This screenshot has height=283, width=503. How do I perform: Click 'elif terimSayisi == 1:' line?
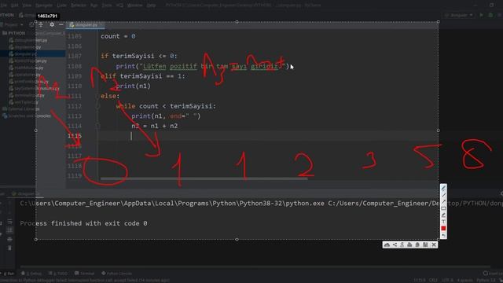tap(143, 76)
